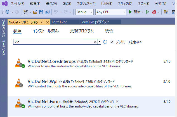Toggle the プレリリースを含める checkbox
177x117 pixels.
[x=112, y=42]
